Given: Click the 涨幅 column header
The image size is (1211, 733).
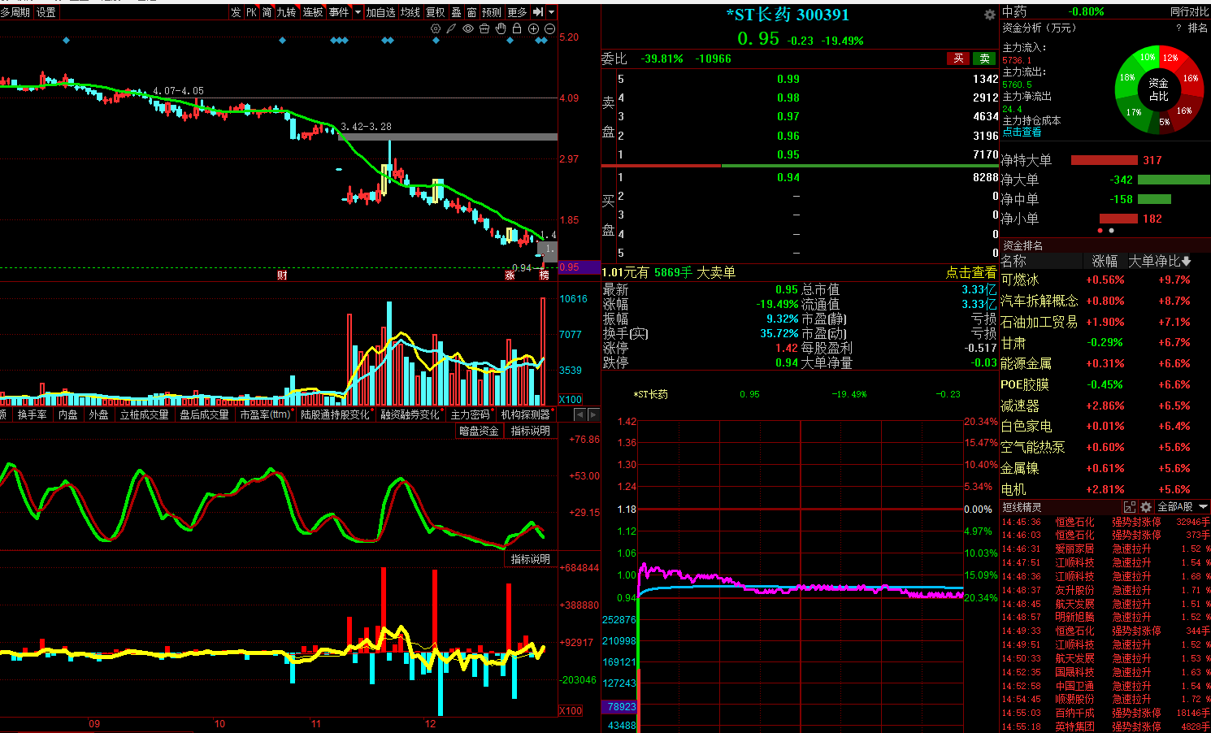Looking at the screenshot, I should tap(1105, 262).
